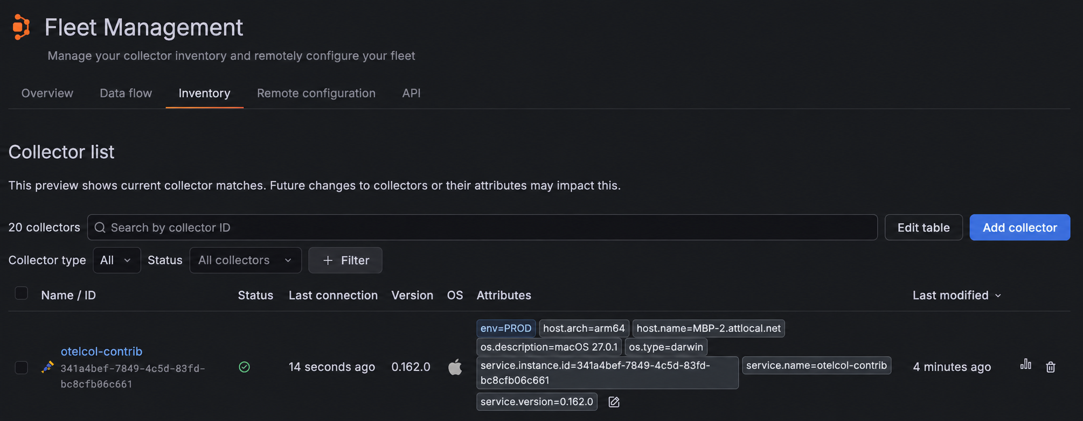1083x421 pixels.
Task: Click the Apple OS icon in the otelcol-contrib row
Action: point(455,367)
